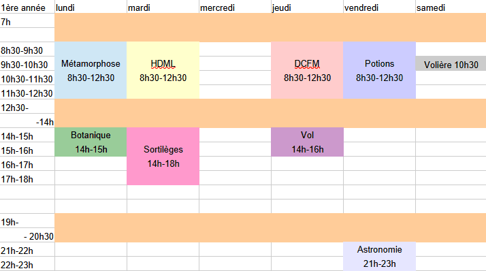The width and height of the screenshot is (486, 271).
Task: Click the vendredi column header
Action: pos(379,7)
